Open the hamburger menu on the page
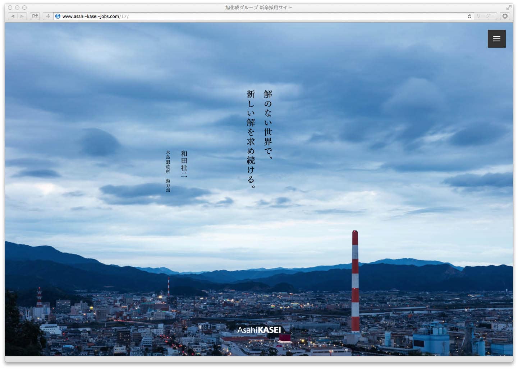 point(496,39)
